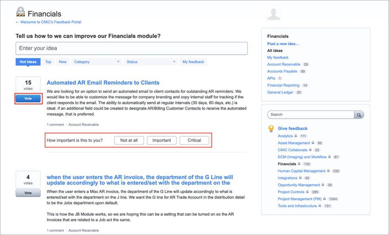Screen dimensions: 389x235
Task: Open the My feedback tab
Action: (194, 62)
